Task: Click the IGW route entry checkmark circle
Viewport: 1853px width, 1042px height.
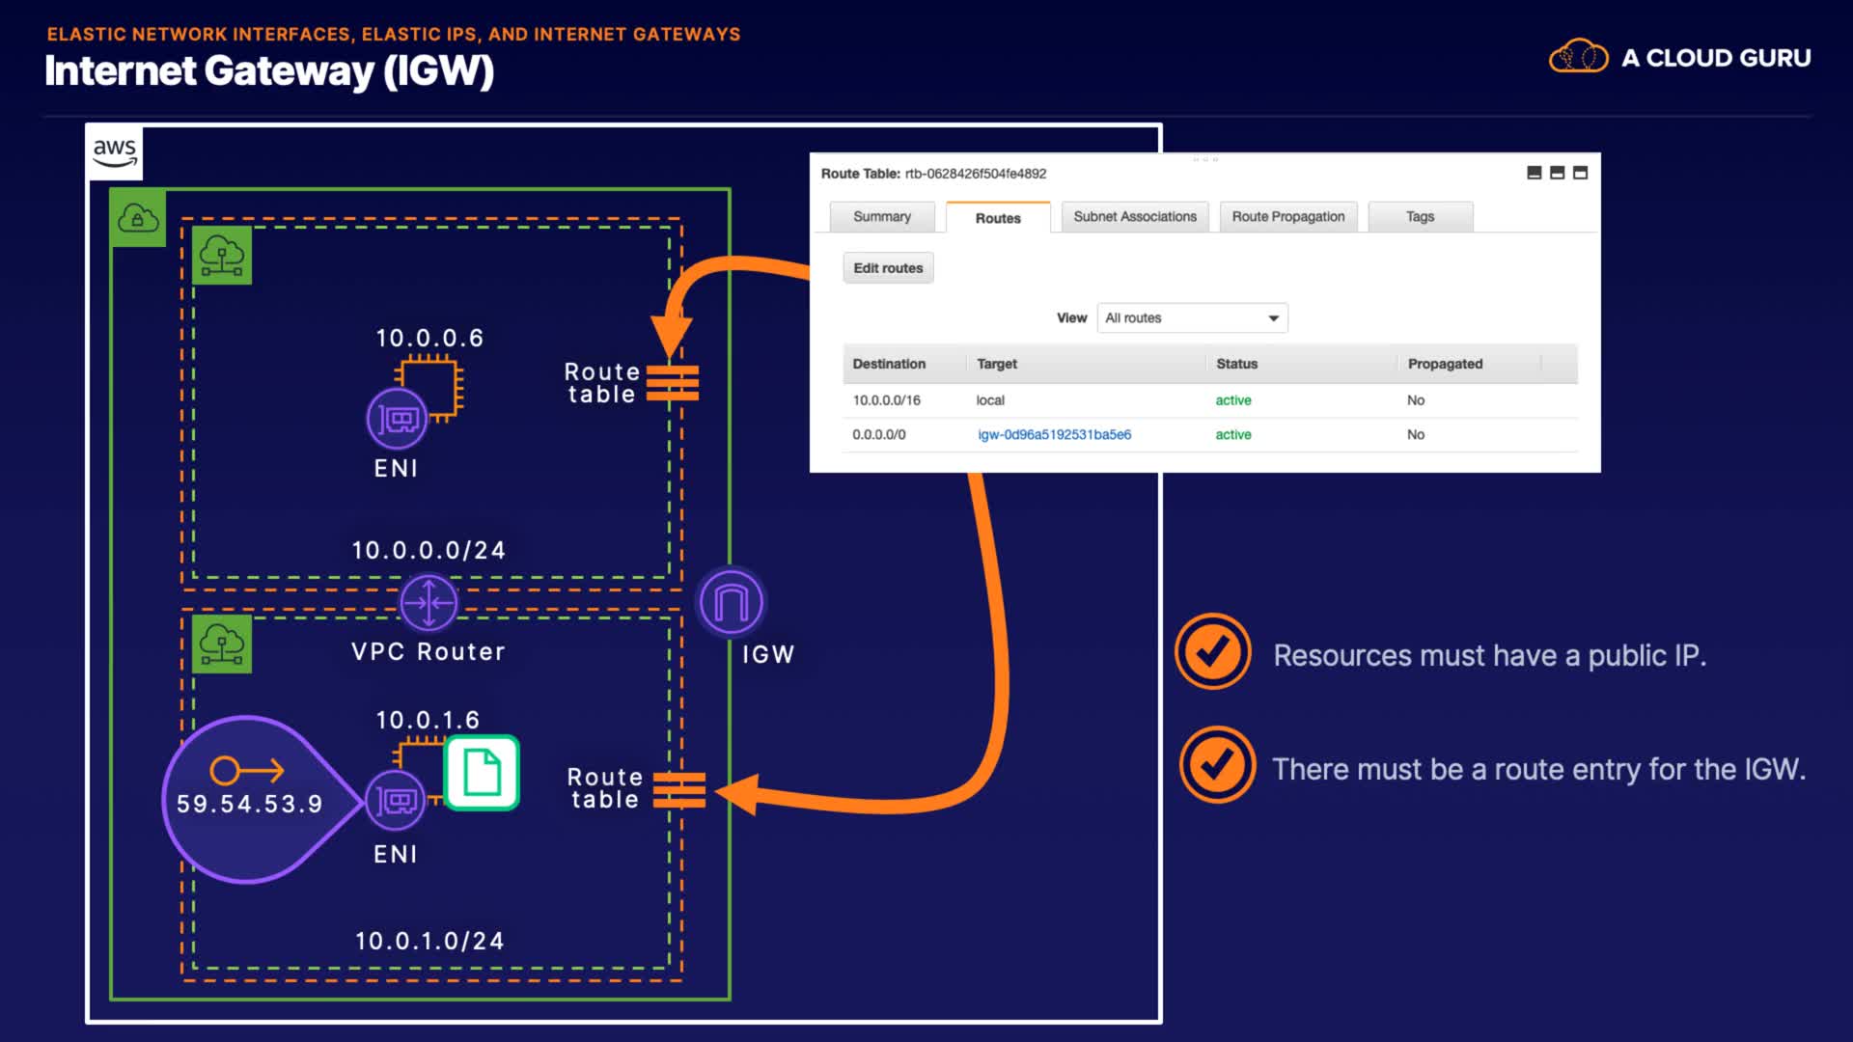Action: [1216, 765]
